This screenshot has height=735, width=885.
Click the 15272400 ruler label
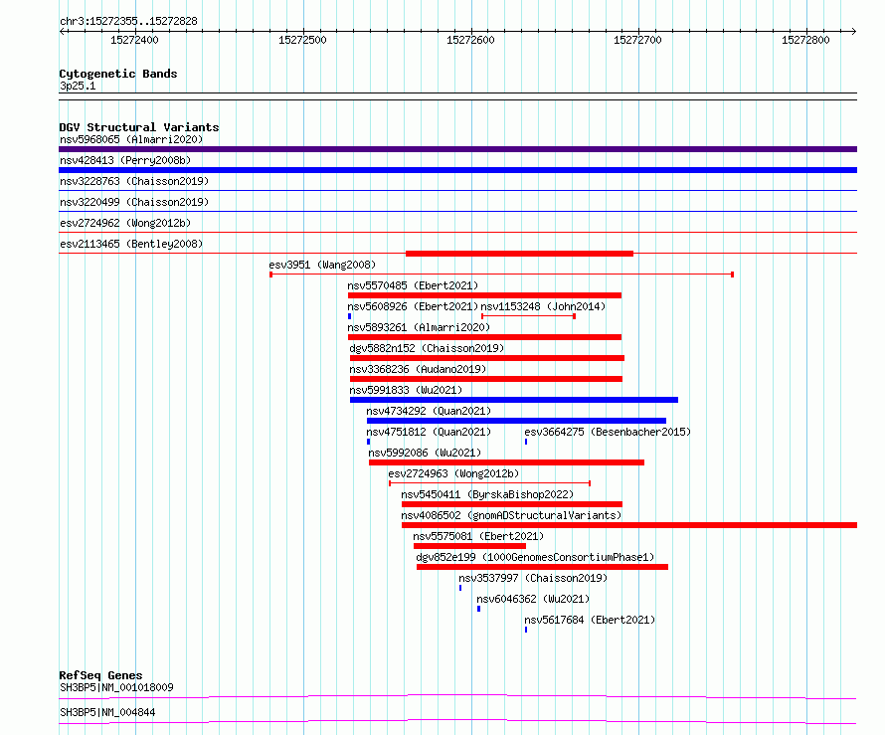pyautogui.click(x=134, y=40)
